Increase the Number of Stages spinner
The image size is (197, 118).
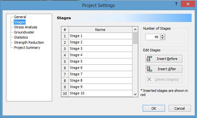pos(163,36)
